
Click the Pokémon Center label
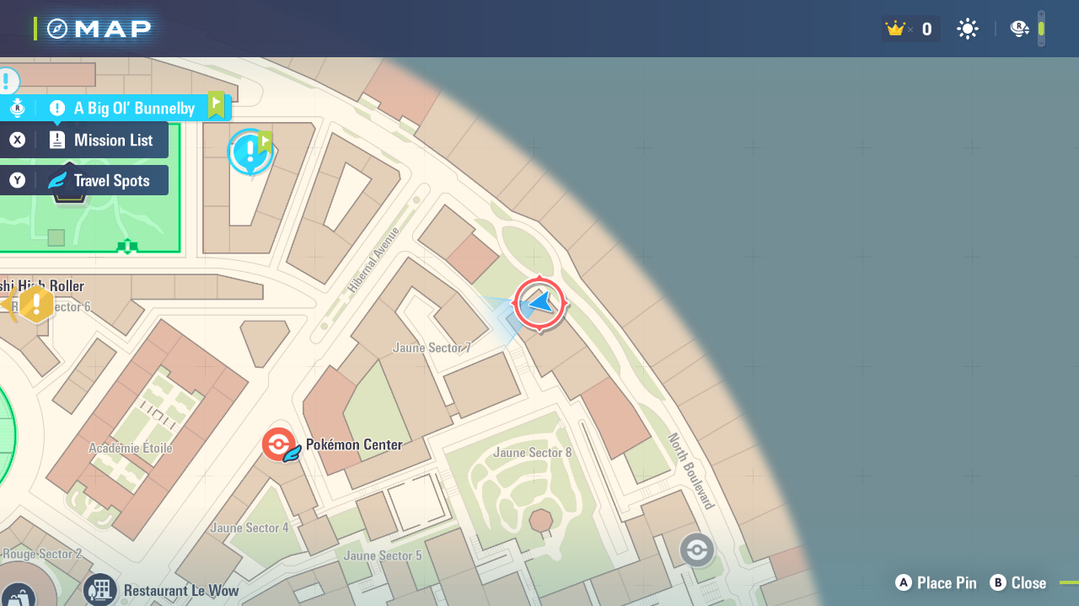click(x=354, y=444)
